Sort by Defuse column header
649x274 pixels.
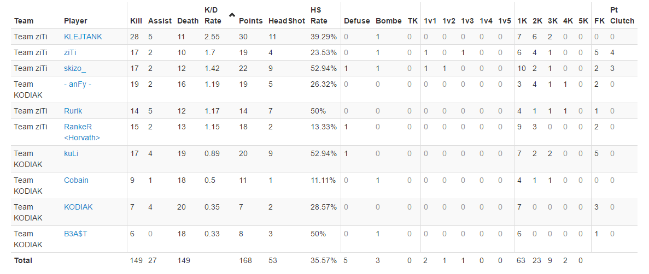pos(357,21)
